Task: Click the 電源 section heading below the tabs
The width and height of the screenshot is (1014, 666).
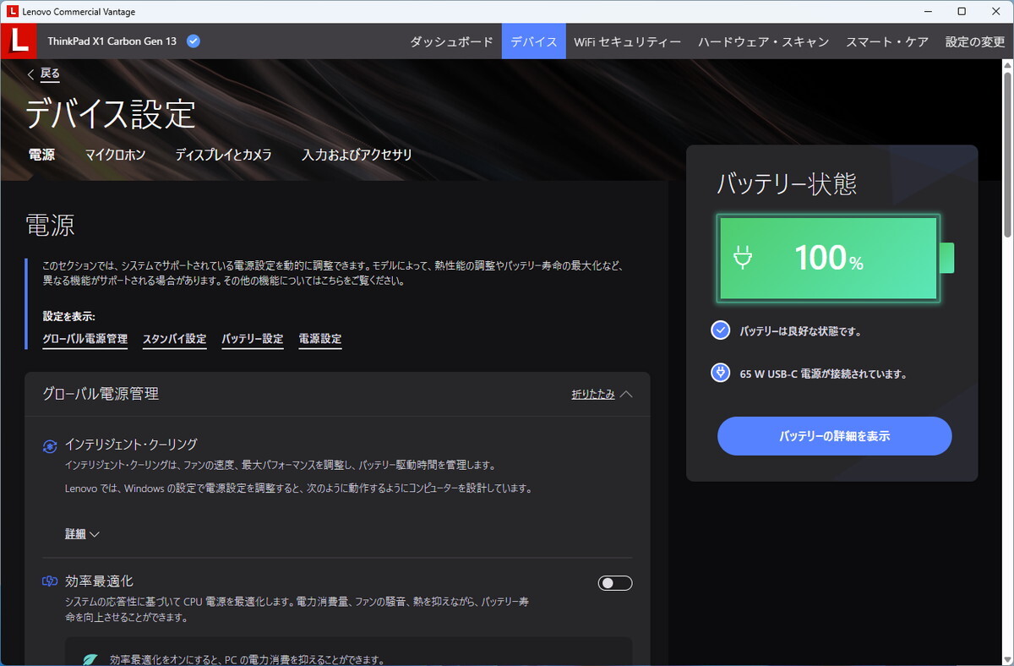Action: tap(50, 225)
